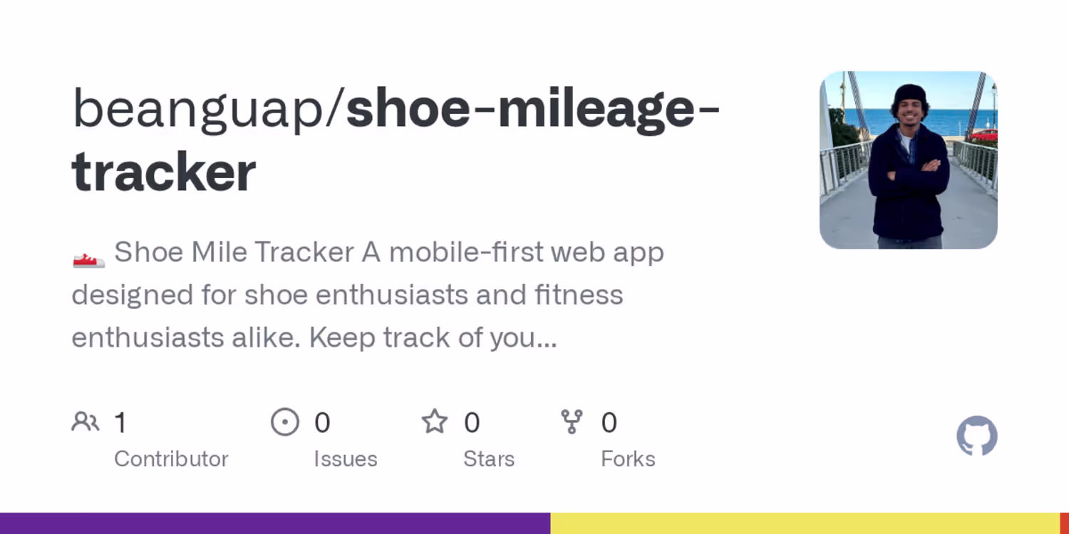Click the forks count of 0
The image size is (1069, 534).
(609, 423)
